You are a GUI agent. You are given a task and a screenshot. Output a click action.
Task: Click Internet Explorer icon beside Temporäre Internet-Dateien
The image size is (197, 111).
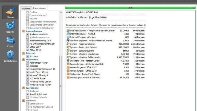68,30
